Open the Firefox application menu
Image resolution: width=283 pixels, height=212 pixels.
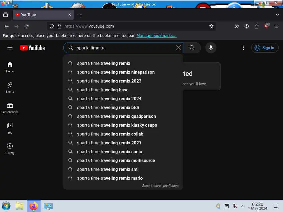276,26
